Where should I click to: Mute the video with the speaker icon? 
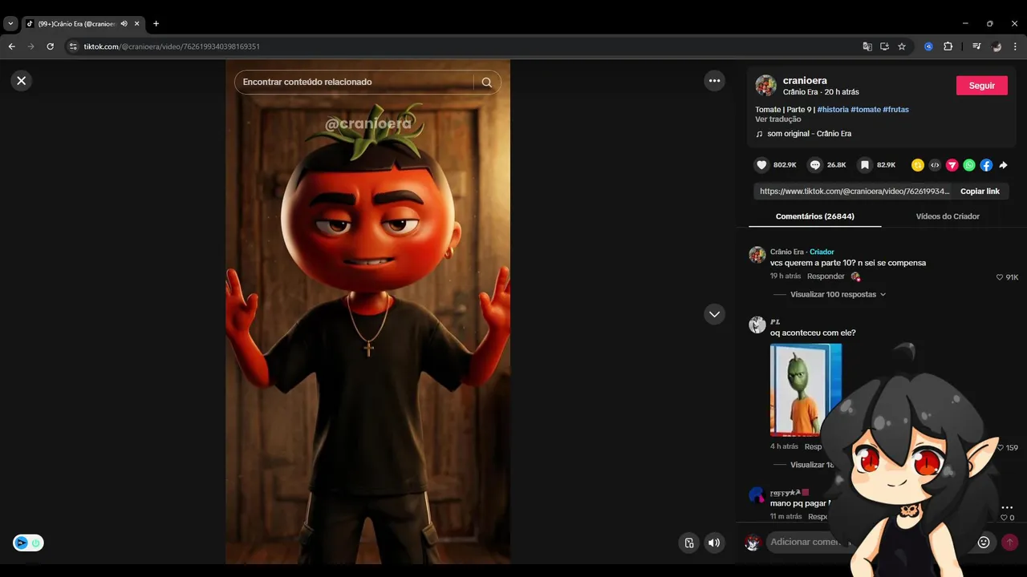pyautogui.click(x=714, y=543)
